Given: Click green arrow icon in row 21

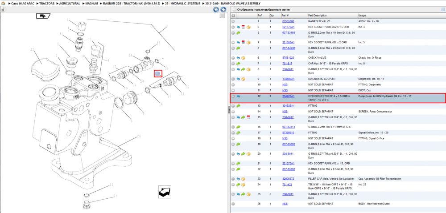Looking at the screenshot, I should pos(238,164).
